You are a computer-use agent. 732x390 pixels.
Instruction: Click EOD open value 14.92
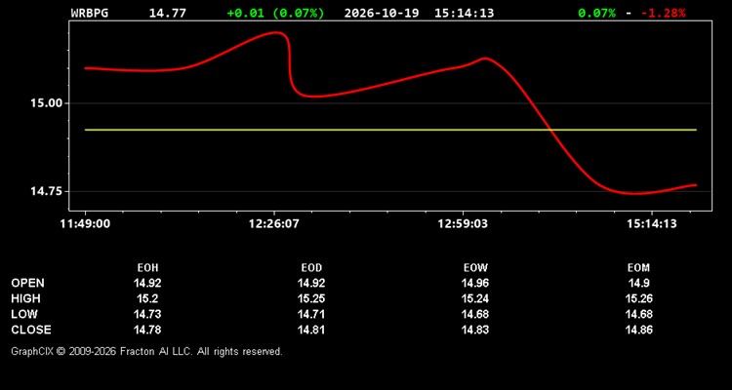pyautogui.click(x=311, y=283)
